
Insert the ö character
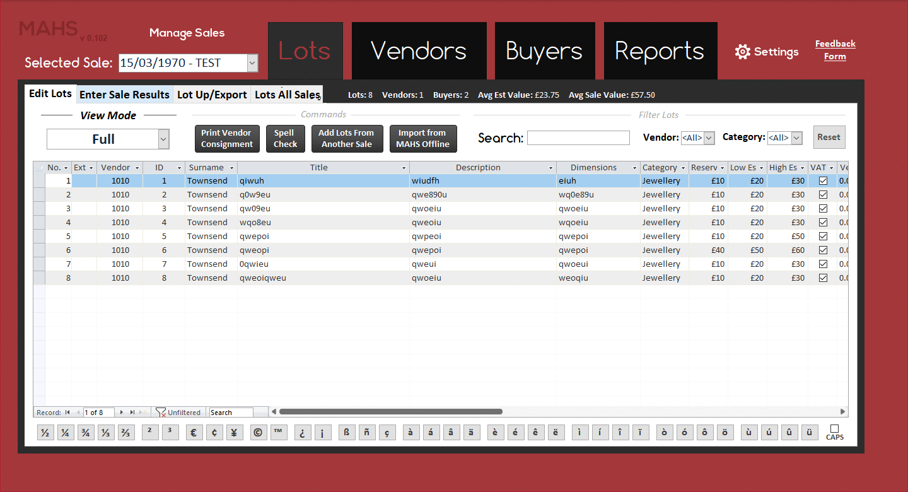pyautogui.click(x=725, y=433)
